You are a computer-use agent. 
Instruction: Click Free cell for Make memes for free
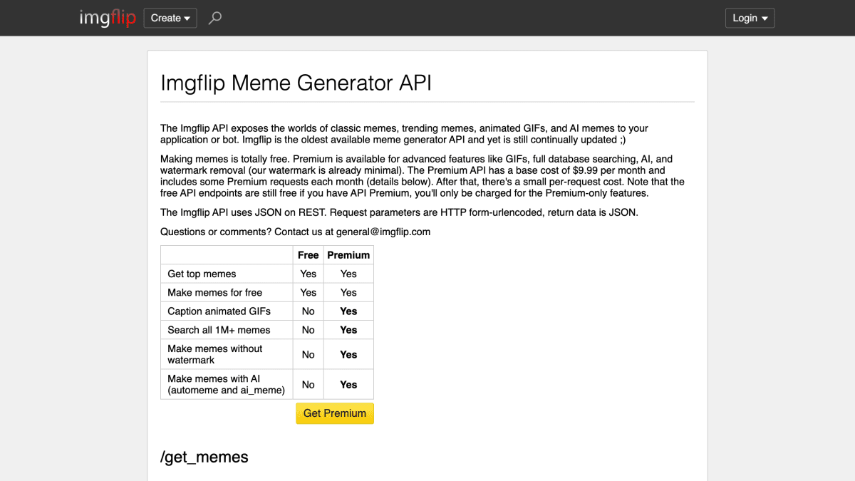point(308,292)
